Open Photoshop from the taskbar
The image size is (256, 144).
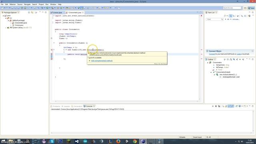(x=60, y=141)
